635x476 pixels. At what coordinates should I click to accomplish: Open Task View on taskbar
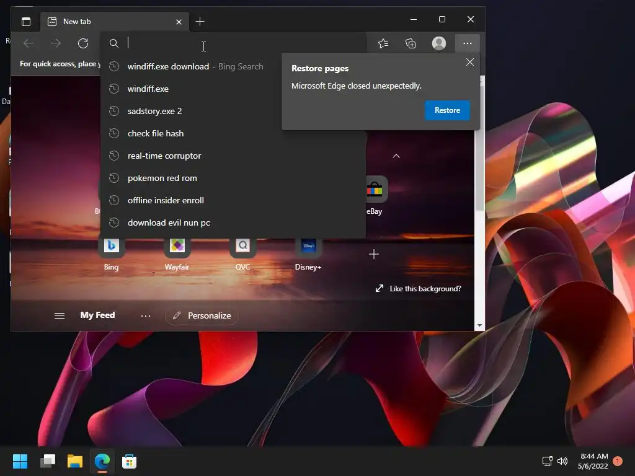coord(48,461)
